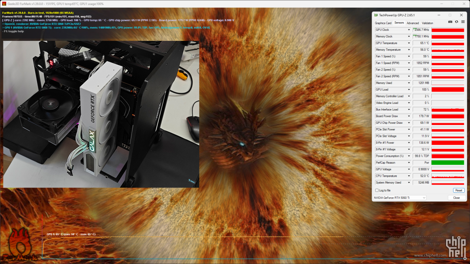Expand the Fan 1 Speed (RPM) dropdown
The width and height of the screenshot is (470, 264).
pos(409,63)
